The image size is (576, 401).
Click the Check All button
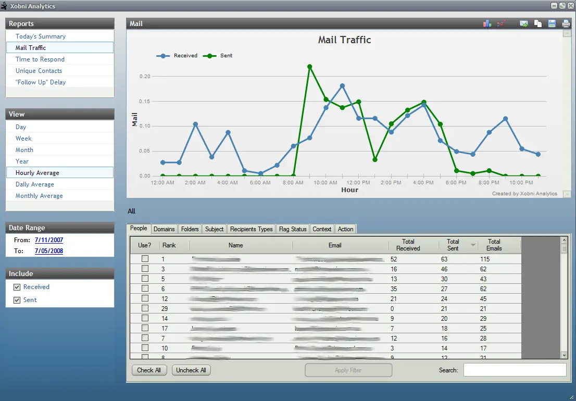tap(149, 370)
